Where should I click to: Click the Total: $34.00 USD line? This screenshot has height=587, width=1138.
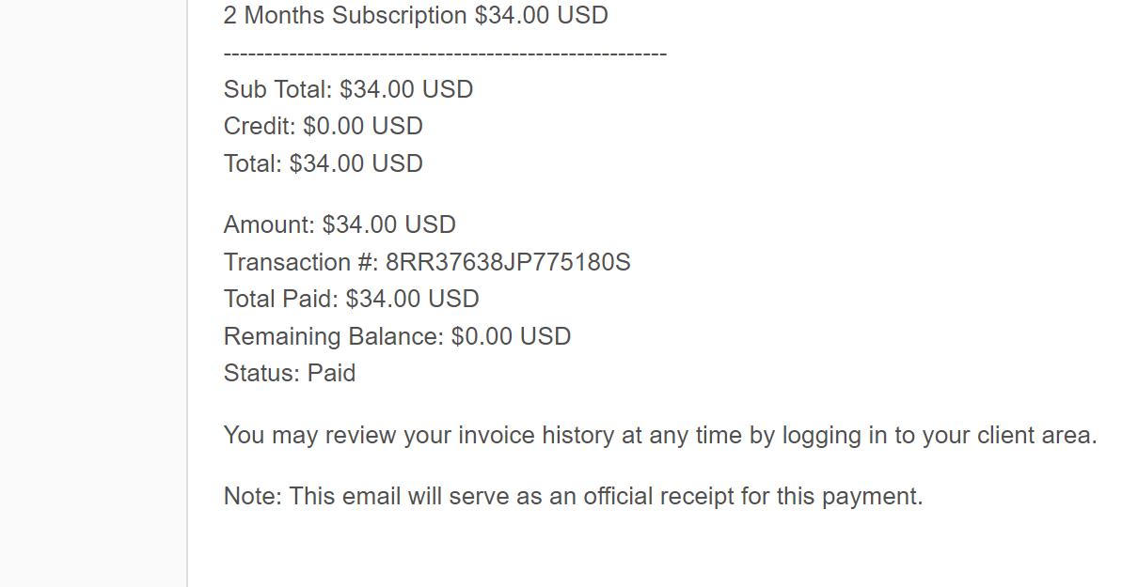(324, 163)
